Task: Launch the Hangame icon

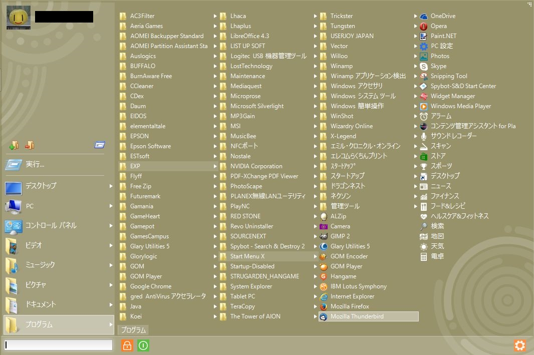Action: (x=324, y=276)
